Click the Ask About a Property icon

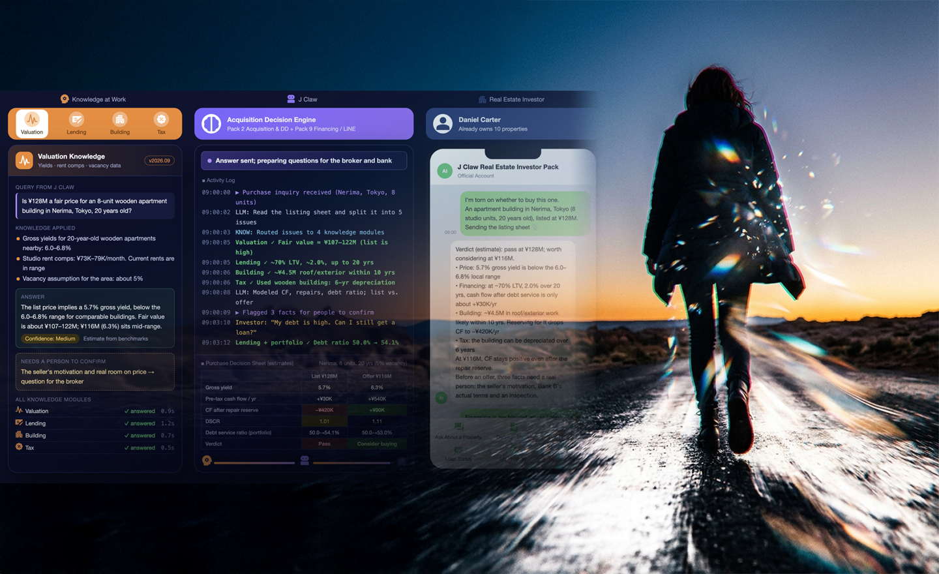tap(458, 427)
